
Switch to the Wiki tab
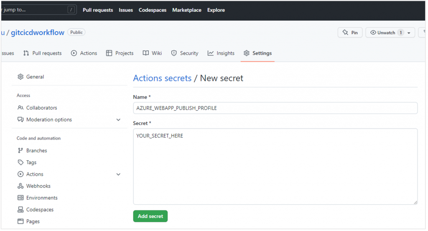pyautogui.click(x=152, y=53)
